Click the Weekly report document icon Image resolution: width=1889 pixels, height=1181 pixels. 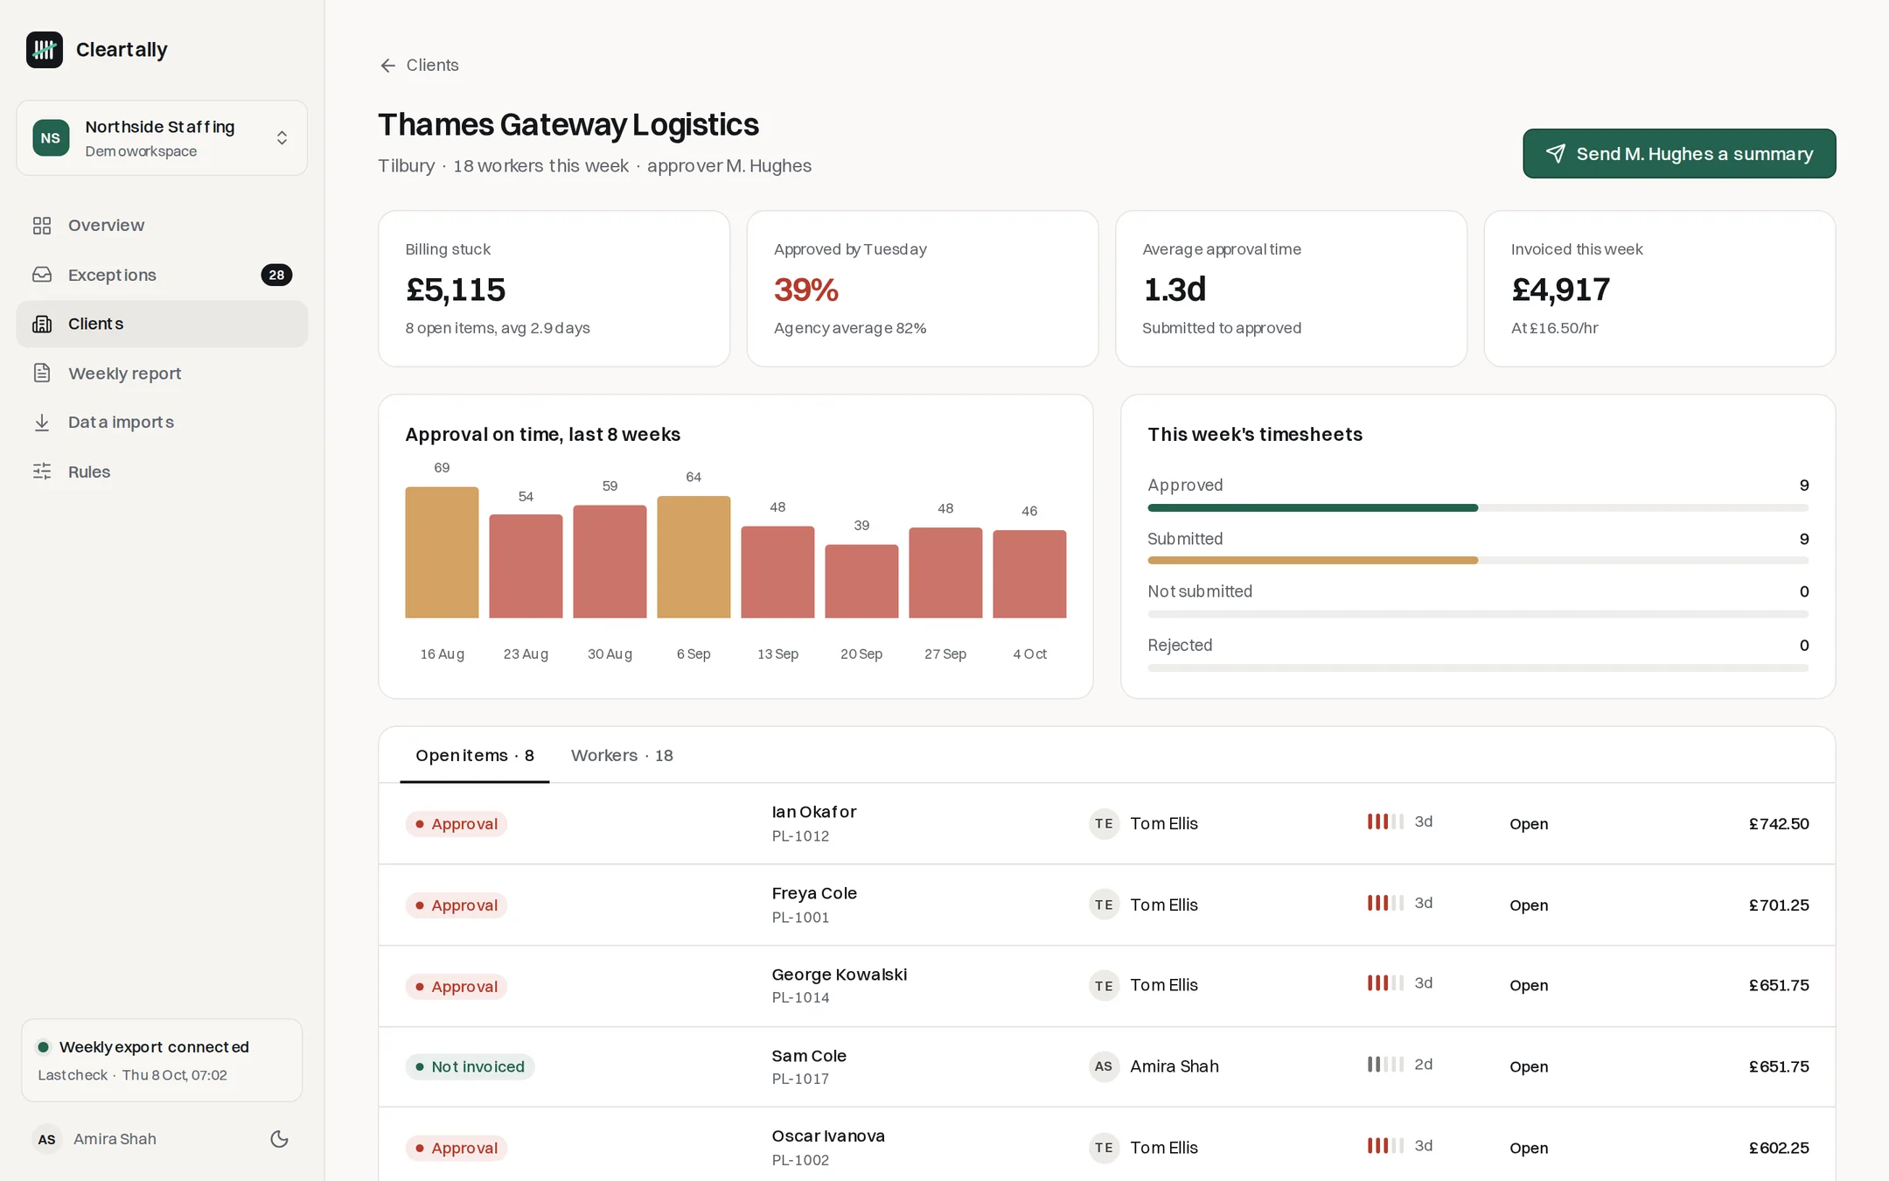coord(42,374)
